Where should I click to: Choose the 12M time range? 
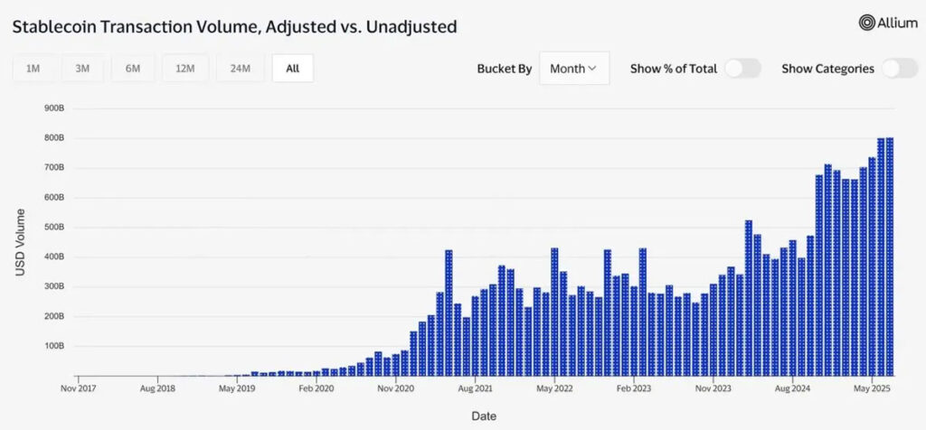184,69
